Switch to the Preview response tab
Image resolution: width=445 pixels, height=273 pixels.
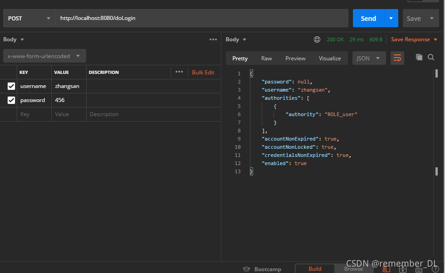295,58
